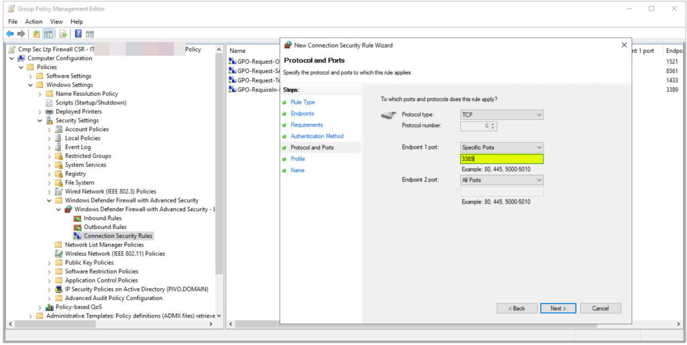Open Endpoint 2 port dropdown showing All Ports

click(x=502, y=180)
